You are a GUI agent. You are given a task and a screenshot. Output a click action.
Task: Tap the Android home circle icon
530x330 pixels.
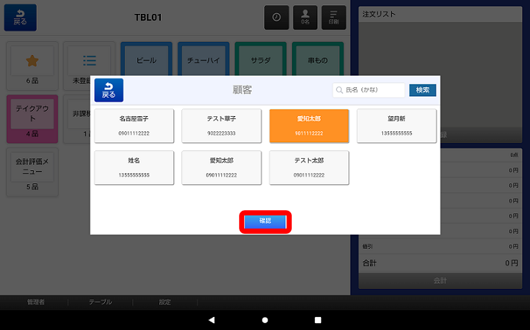pos(265,320)
